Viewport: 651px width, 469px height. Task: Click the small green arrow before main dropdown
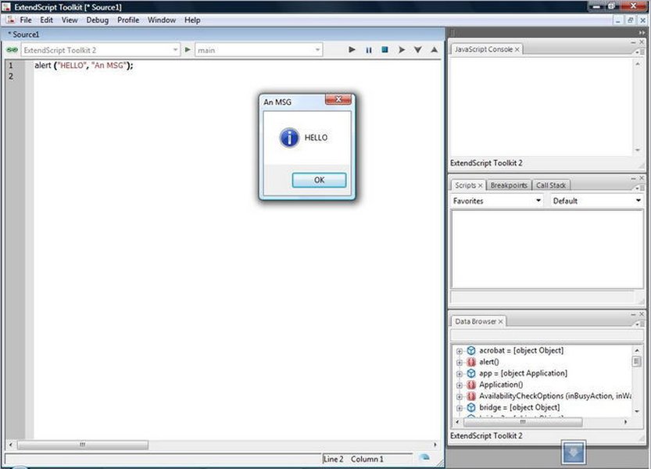click(x=188, y=50)
